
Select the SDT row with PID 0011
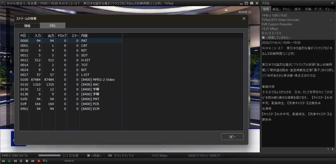(71, 55)
